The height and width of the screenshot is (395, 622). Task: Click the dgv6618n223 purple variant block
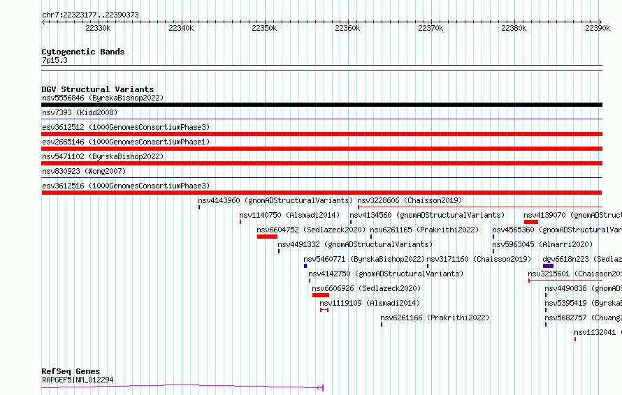(x=548, y=266)
